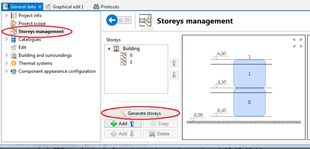
Task: Select Project info label in tree
Action: pos(30,15)
